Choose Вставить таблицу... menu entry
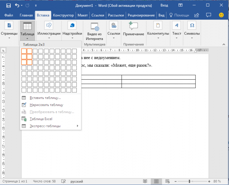The image size is (229, 185). tap(50, 98)
